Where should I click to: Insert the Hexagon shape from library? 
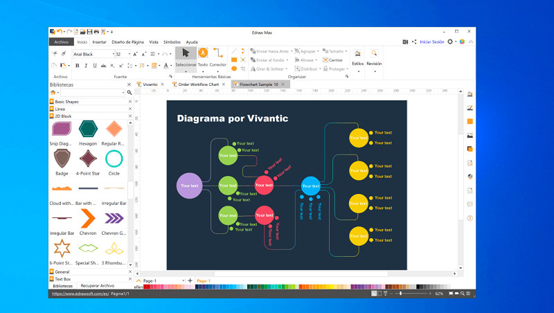[x=87, y=129]
